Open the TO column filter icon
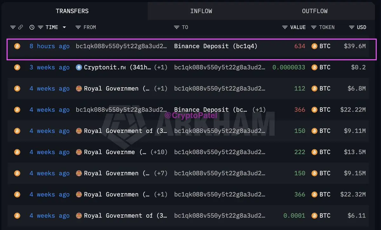 [x=177, y=28]
